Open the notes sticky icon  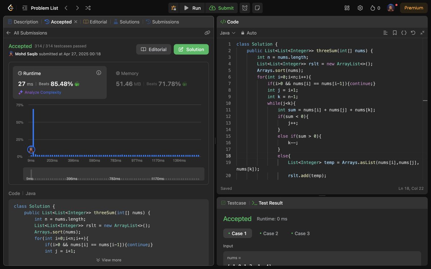pos(257,8)
